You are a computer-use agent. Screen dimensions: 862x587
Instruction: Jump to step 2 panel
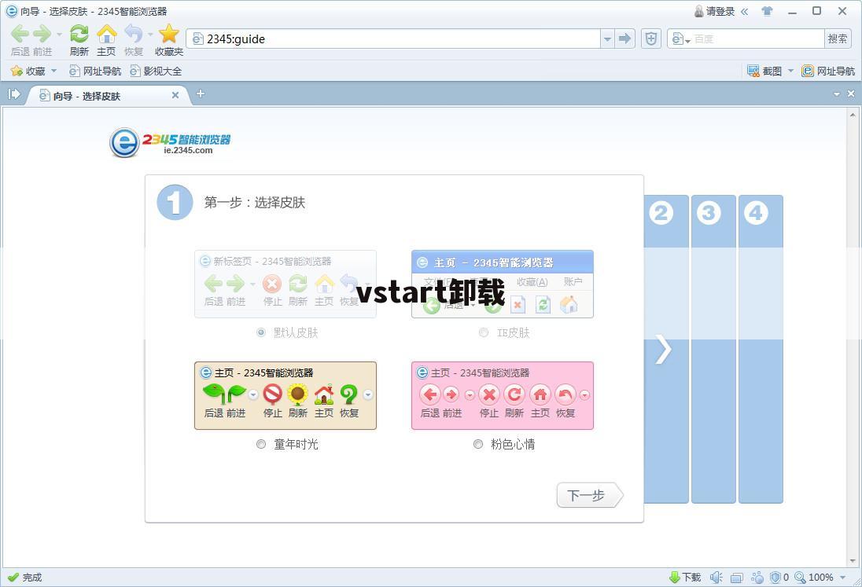[665, 349]
